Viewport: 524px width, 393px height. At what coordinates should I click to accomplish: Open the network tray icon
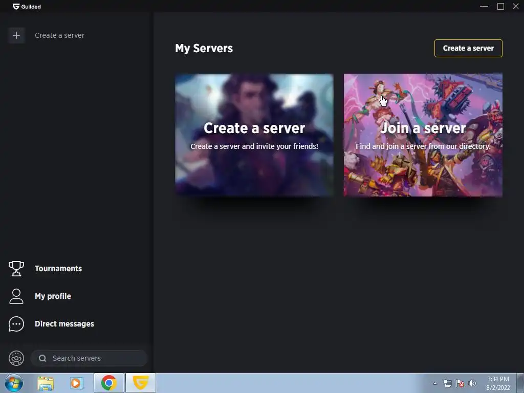pos(447,383)
